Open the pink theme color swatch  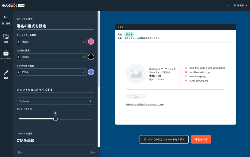91,42
